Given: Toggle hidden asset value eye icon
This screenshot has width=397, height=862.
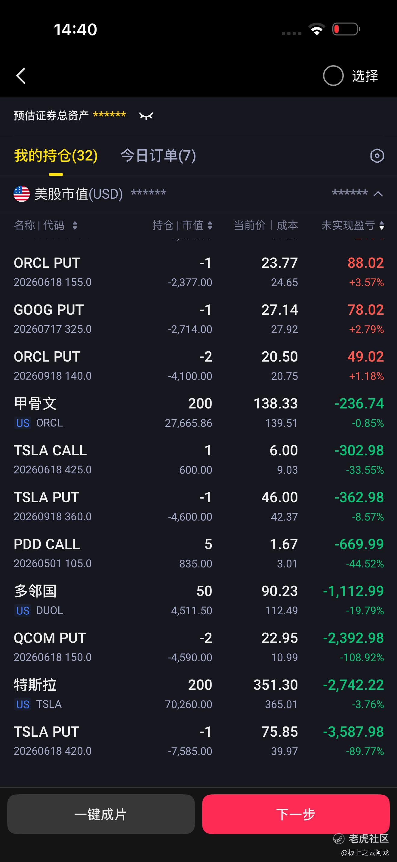Looking at the screenshot, I should [x=146, y=116].
